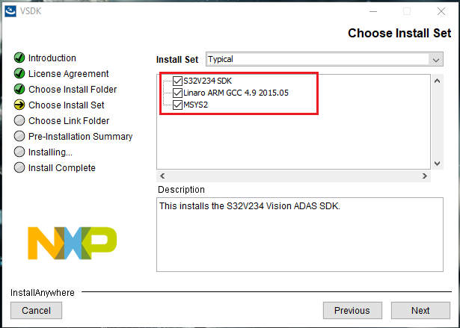Viewport: 460px width, 328px height.
Task: Click the yellow arrow beside Choose Install Set
Action: tap(19, 105)
